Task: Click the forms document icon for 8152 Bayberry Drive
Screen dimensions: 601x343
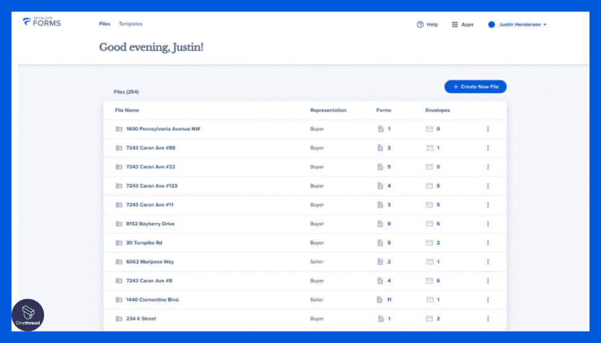Action: [x=380, y=223]
